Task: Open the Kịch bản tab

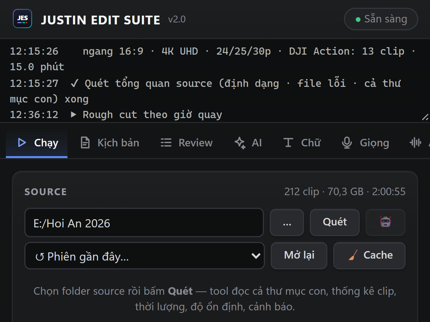Action: click(110, 143)
